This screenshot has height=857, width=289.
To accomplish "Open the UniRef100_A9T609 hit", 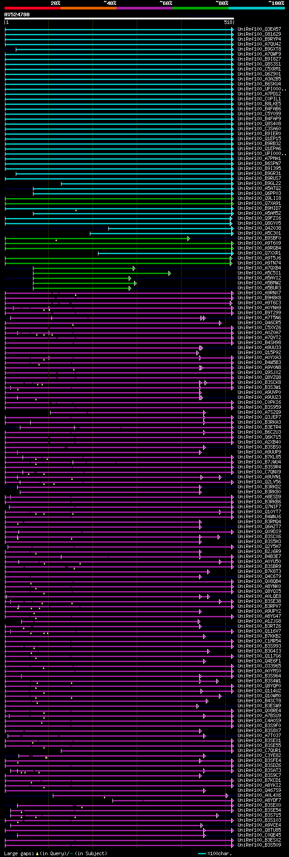I will coord(259,243).
